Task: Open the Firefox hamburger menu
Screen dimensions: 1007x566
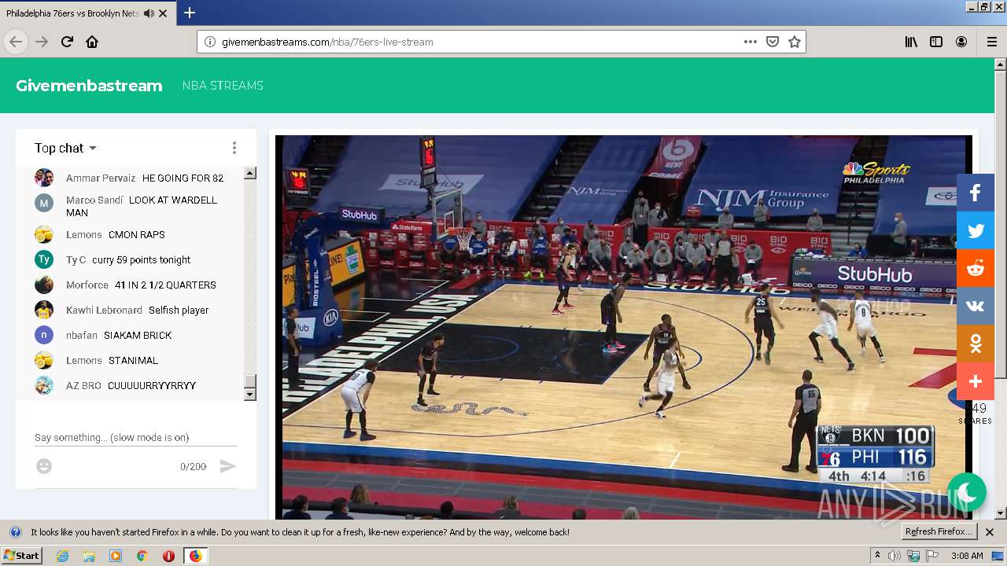Action: click(x=991, y=42)
